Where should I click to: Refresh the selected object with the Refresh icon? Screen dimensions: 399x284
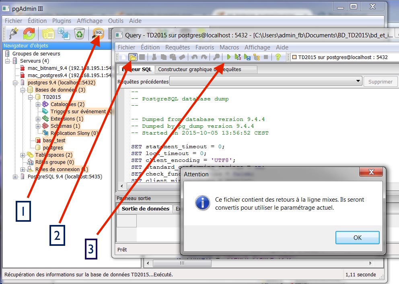click(29, 33)
